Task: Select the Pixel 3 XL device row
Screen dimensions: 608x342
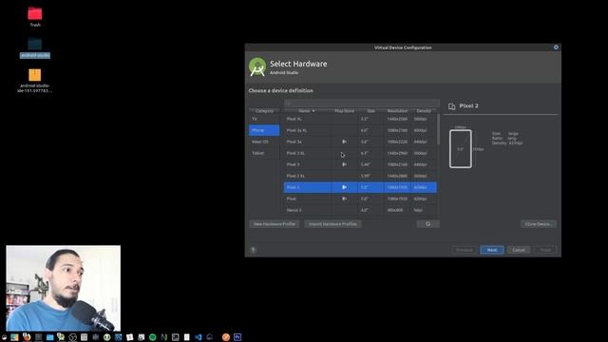Action: tap(360, 153)
